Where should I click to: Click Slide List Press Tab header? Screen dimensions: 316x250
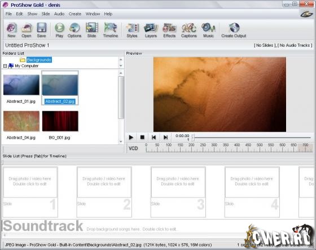(x=34, y=156)
